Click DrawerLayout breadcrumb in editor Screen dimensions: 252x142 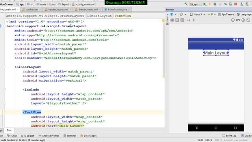pos(45,16)
